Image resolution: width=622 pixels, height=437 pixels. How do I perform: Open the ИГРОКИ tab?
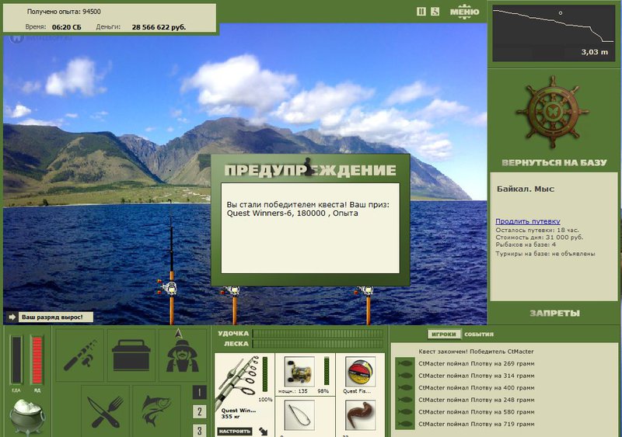pyautogui.click(x=443, y=334)
